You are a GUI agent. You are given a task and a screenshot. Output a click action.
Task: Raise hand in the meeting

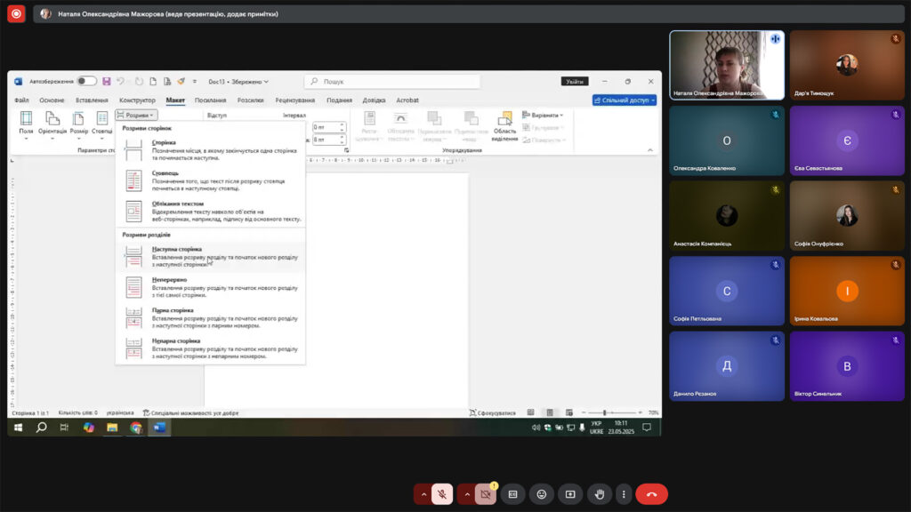(599, 494)
